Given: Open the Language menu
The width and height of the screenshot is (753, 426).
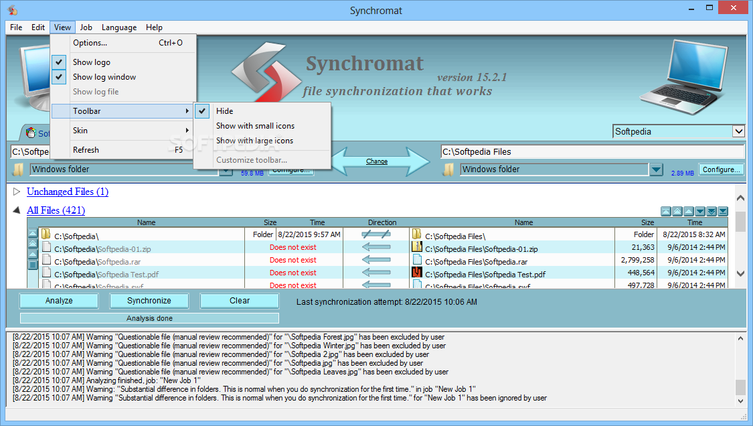Looking at the screenshot, I should click(x=119, y=27).
